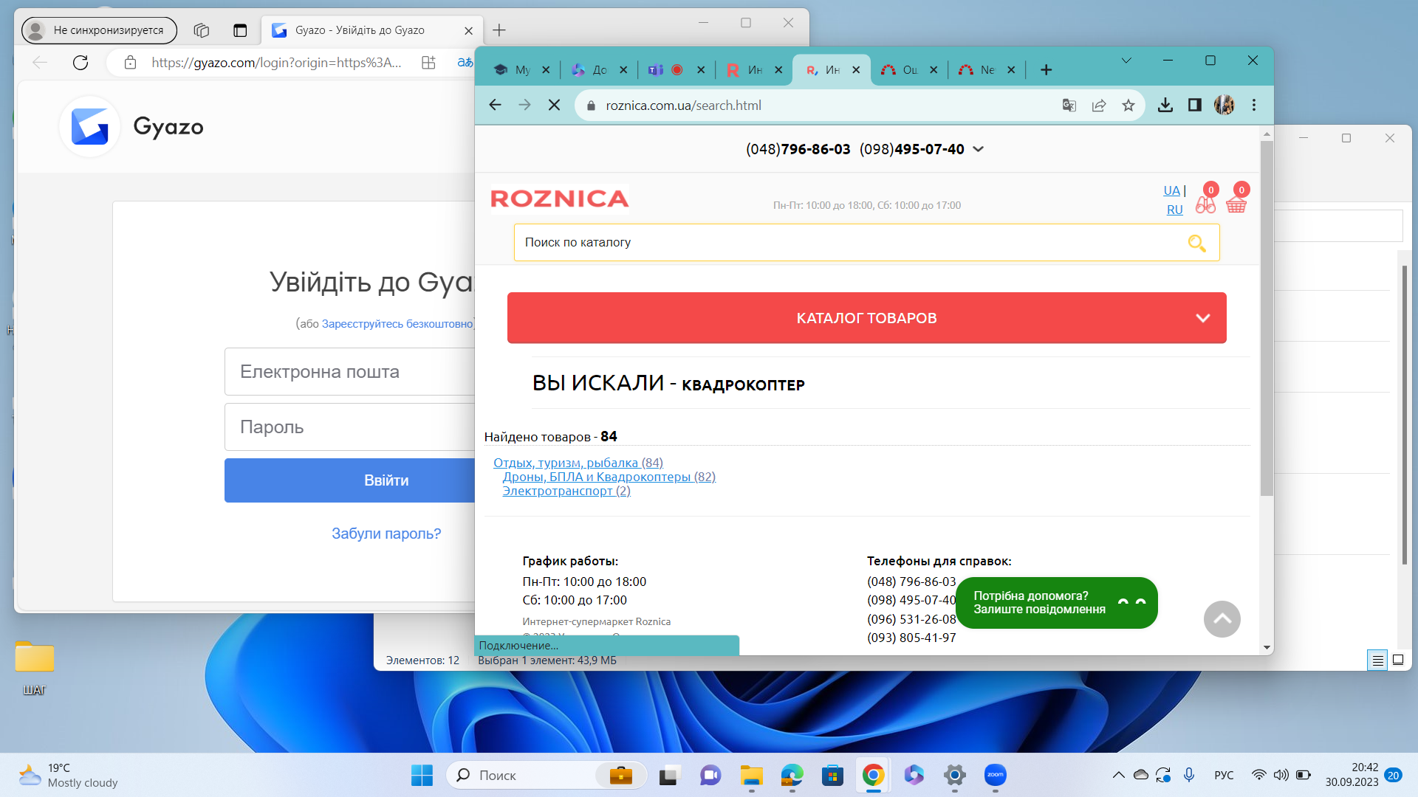Stop page loading with the X button
This screenshot has width=1418, height=797.
click(x=554, y=106)
